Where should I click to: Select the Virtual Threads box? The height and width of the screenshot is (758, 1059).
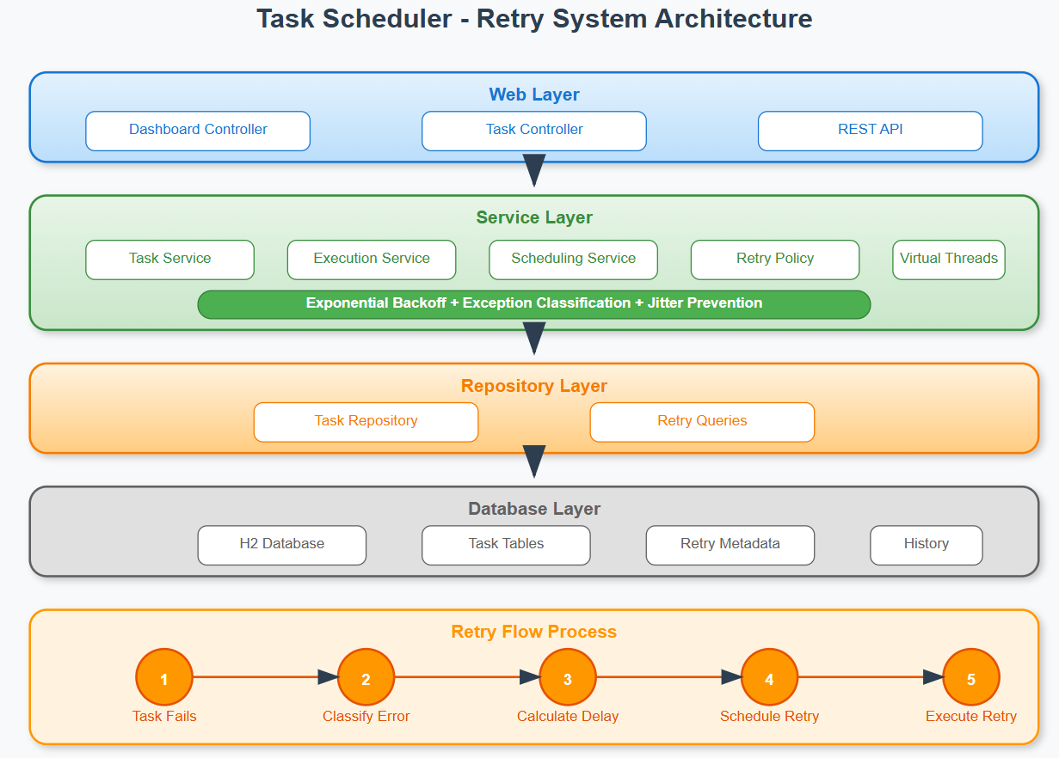[949, 260]
